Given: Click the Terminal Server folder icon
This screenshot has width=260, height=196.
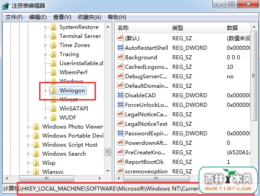Looking at the screenshot, I should 53,36.
